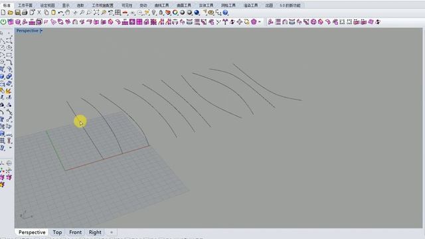Click the red minus set view icon
Image resolution: width=425 pixels, height=239 pixels.
click(125, 13)
